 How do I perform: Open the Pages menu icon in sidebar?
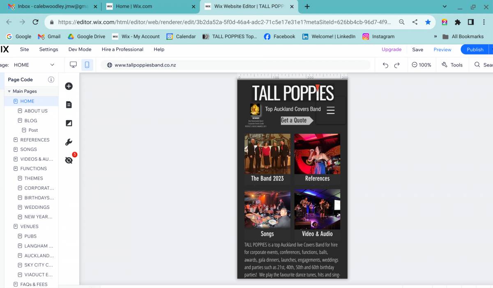[69, 105]
